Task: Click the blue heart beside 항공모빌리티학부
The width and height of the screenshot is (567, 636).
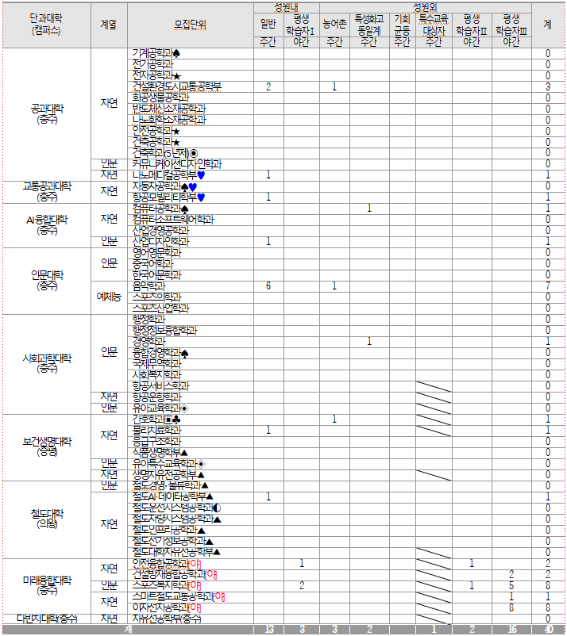Action: pos(201,197)
